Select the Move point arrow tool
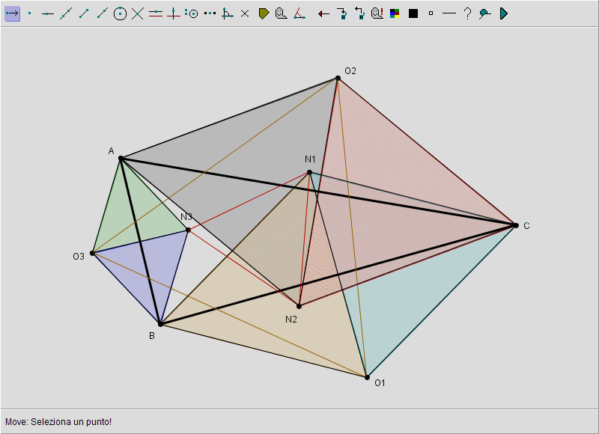Viewport: 599px width, 434px height. click(x=12, y=13)
